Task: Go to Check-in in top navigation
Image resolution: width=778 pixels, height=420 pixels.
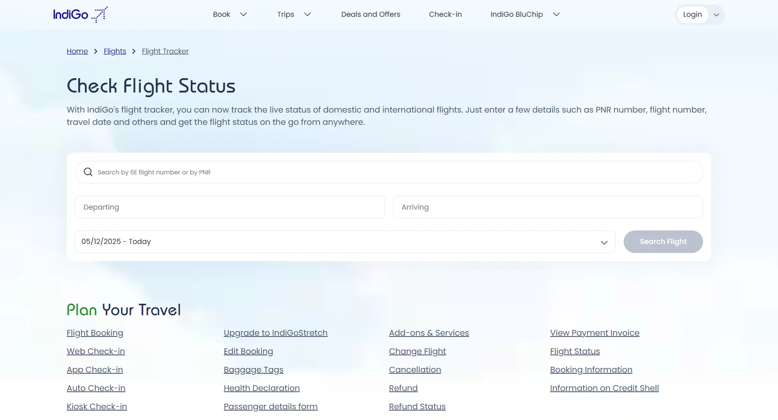Action: [445, 14]
